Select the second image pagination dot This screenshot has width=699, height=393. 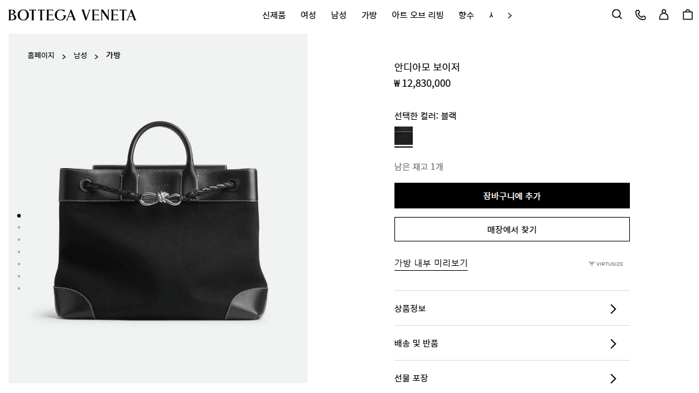19,228
